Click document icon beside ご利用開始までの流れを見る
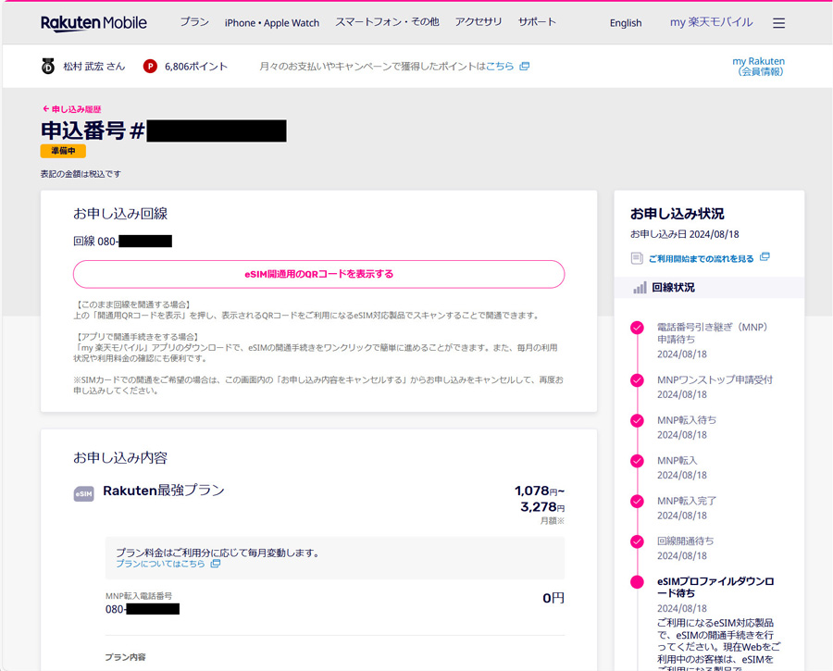The width and height of the screenshot is (833, 671). pos(637,259)
